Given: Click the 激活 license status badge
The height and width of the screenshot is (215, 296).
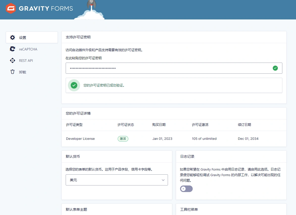Looking at the screenshot, I should (123, 139).
